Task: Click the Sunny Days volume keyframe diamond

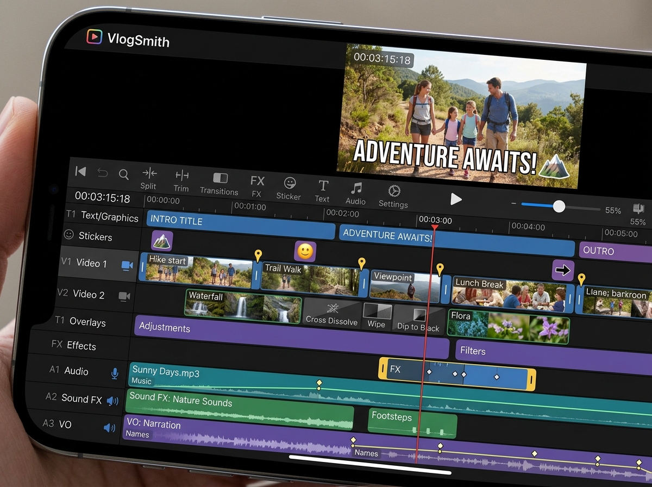Action: 319,383
